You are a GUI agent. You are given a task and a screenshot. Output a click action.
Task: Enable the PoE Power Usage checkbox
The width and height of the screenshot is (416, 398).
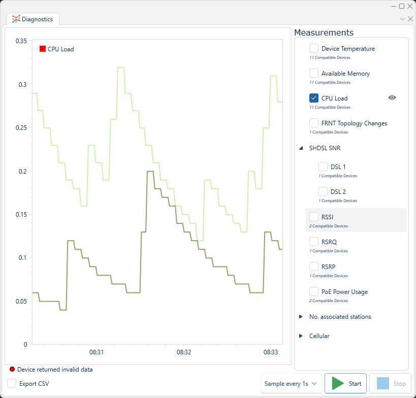313,291
